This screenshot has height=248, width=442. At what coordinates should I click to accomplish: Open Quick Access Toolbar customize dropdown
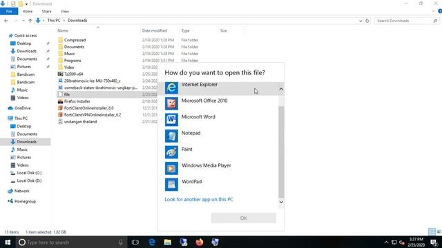click(x=26, y=4)
